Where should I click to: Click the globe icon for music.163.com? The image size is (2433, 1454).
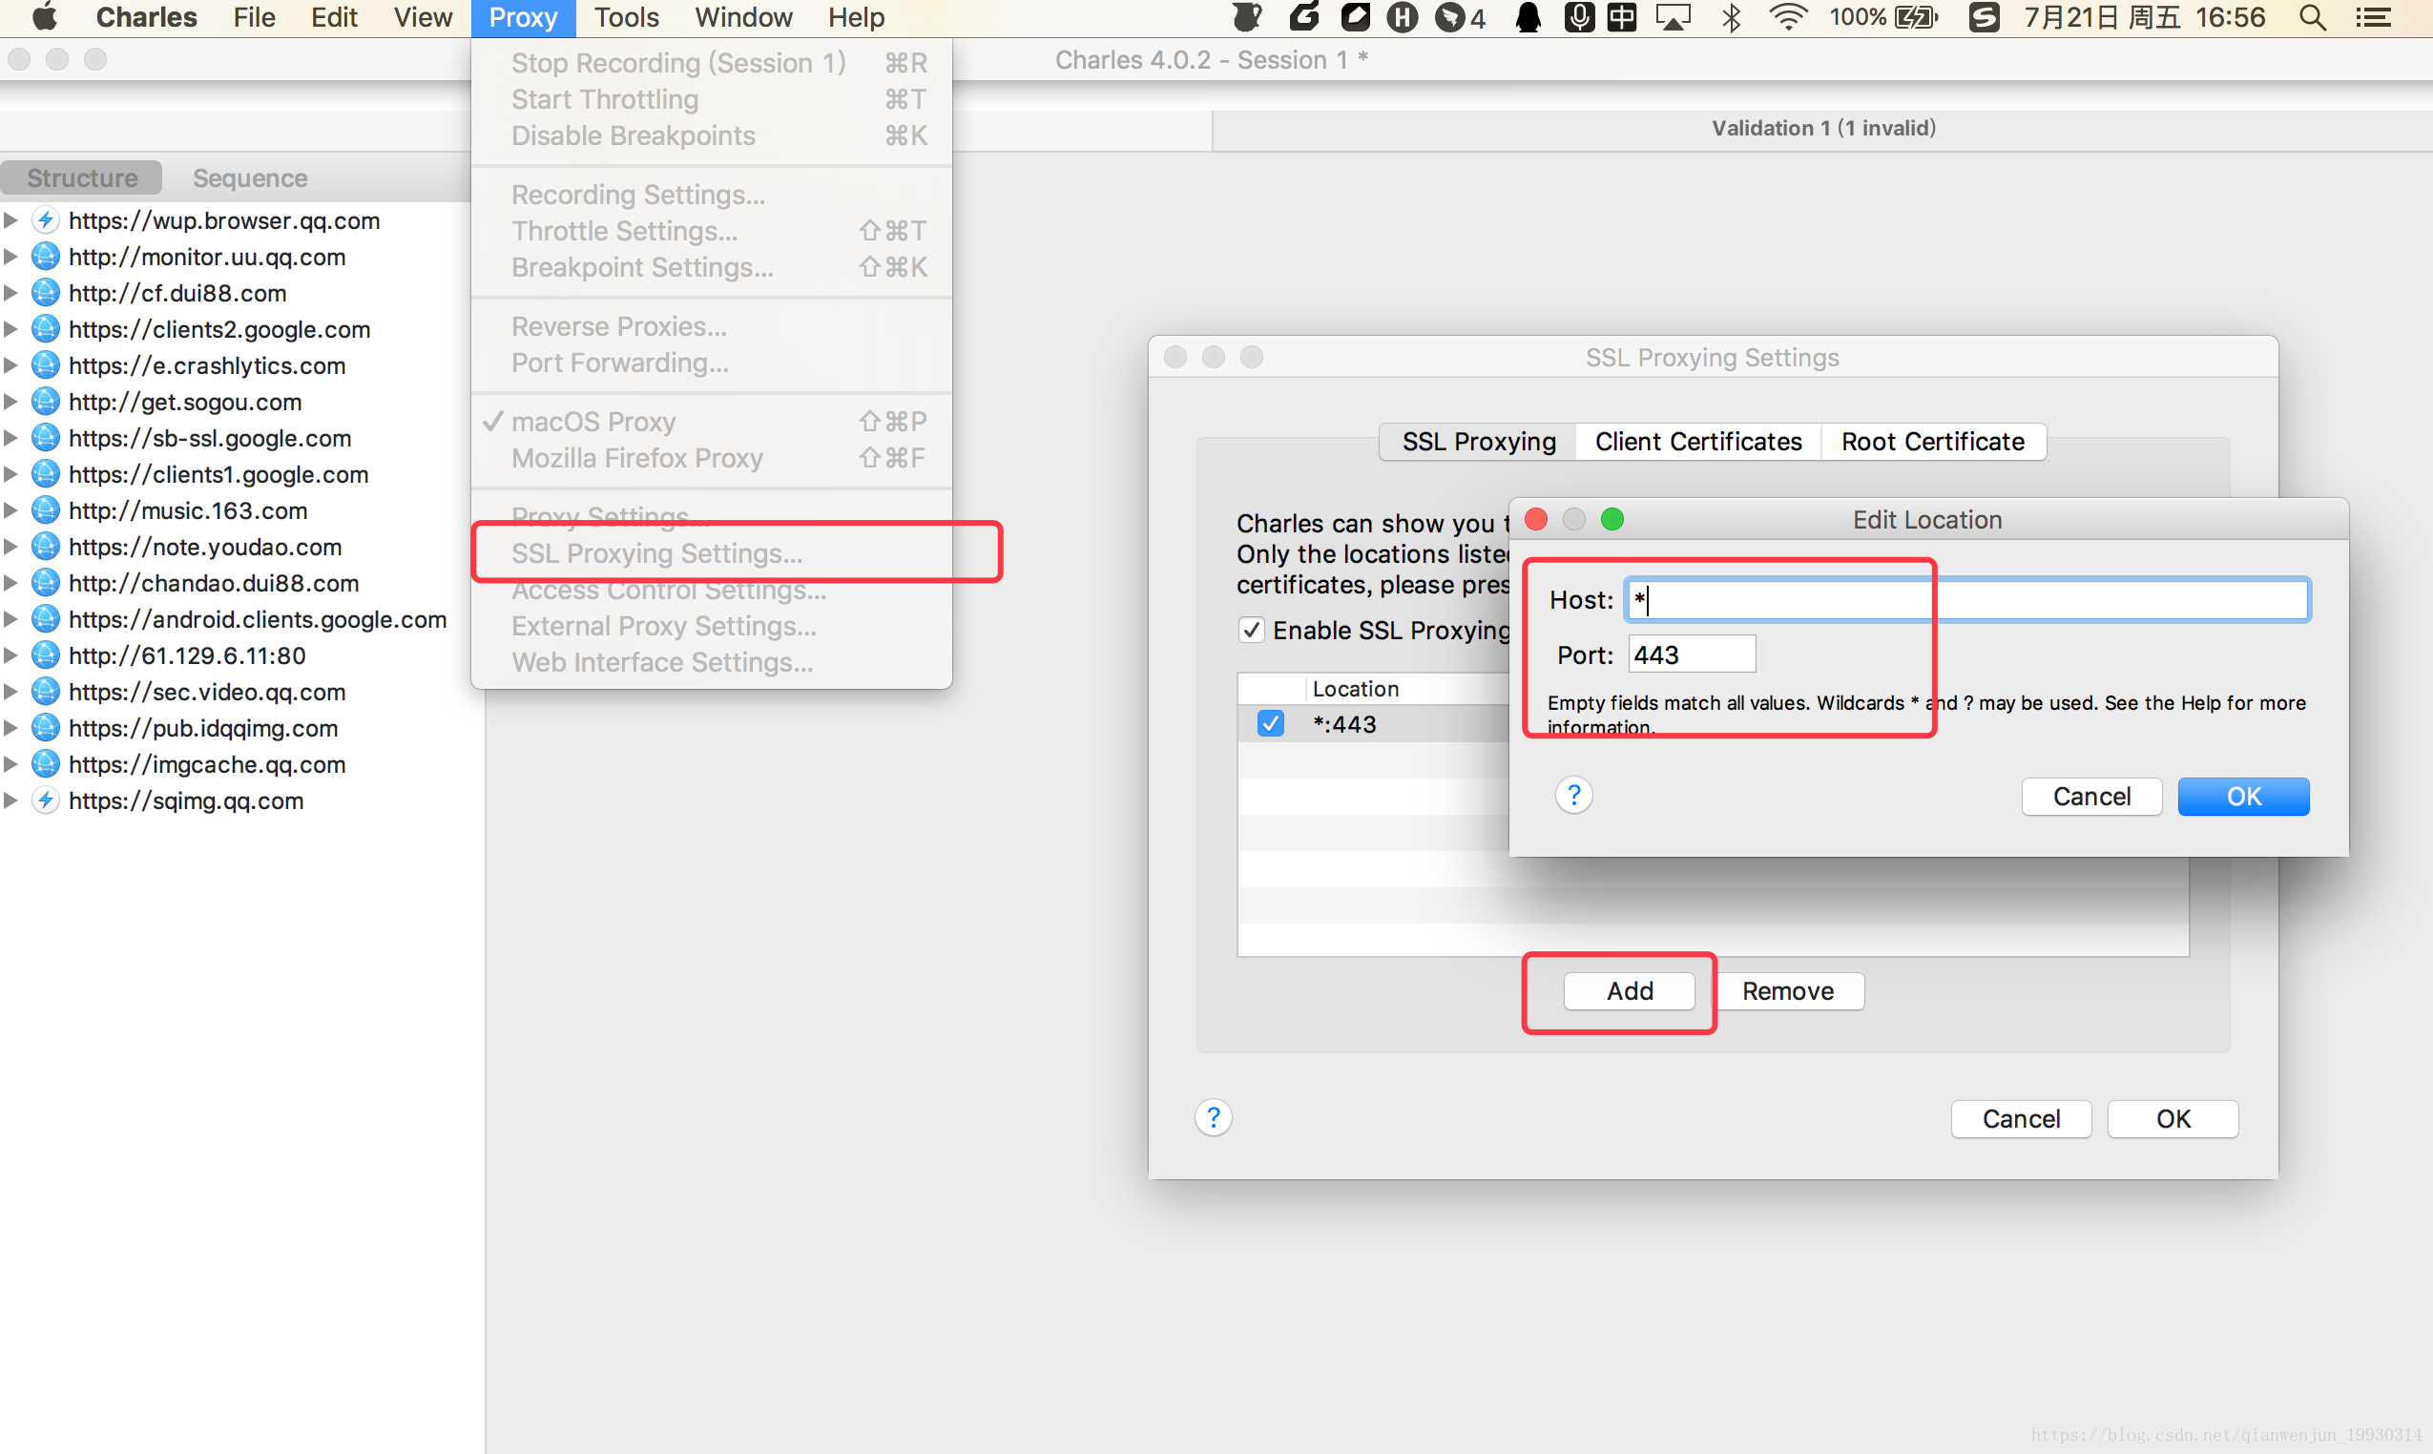pyautogui.click(x=45, y=510)
